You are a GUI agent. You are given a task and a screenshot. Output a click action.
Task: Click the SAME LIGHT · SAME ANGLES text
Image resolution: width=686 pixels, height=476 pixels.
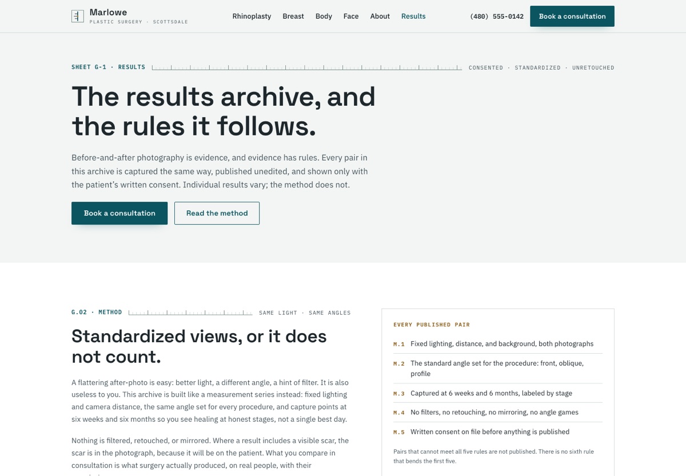pos(305,313)
